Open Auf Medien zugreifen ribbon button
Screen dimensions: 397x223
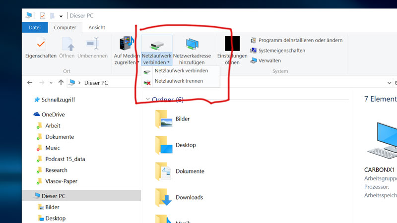[127, 51]
